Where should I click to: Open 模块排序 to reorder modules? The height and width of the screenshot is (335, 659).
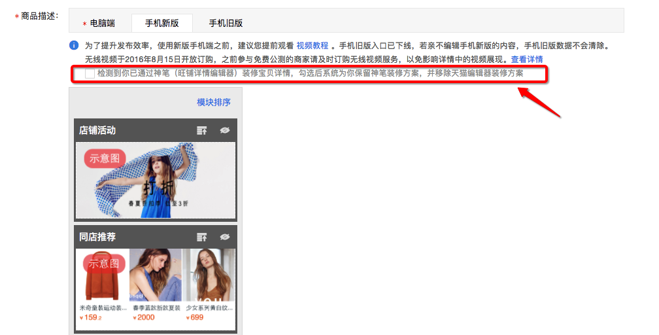click(x=214, y=102)
